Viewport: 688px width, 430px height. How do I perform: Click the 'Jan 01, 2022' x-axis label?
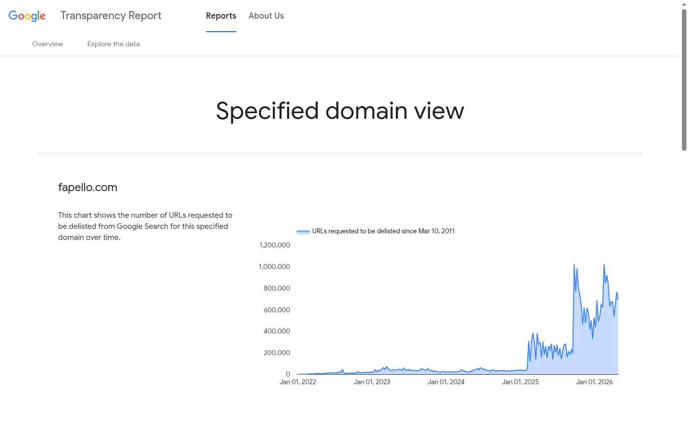tap(298, 382)
